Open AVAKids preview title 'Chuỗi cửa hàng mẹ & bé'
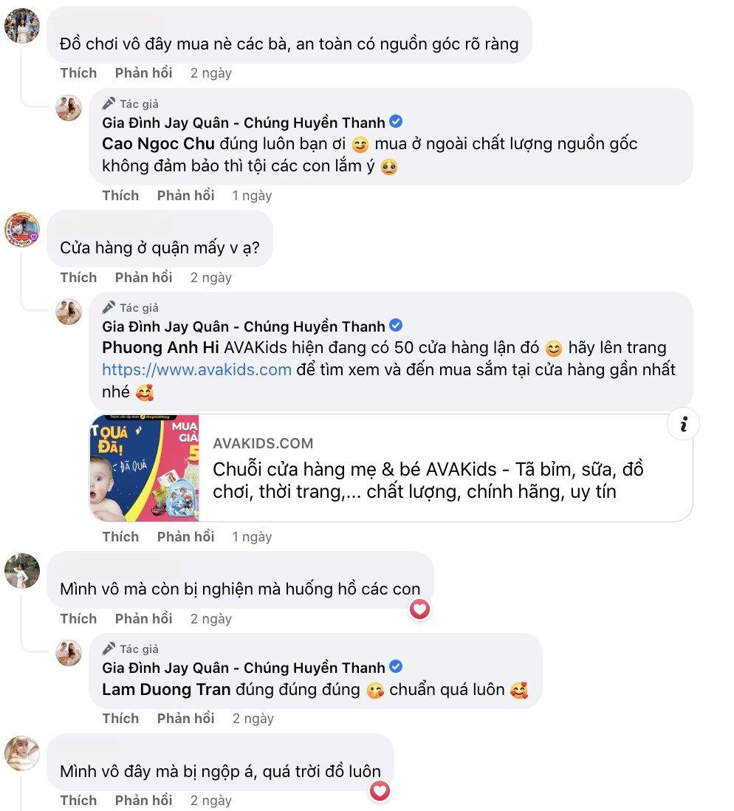The width and height of the screenshot is (734, 811). pos(428,481)
